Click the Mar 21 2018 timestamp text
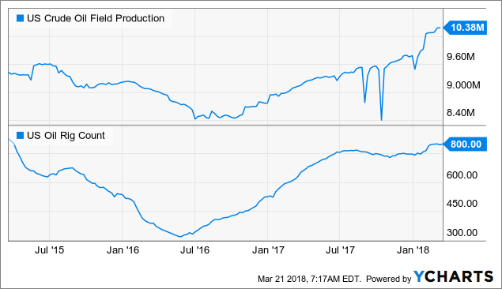 coord(309,279)
